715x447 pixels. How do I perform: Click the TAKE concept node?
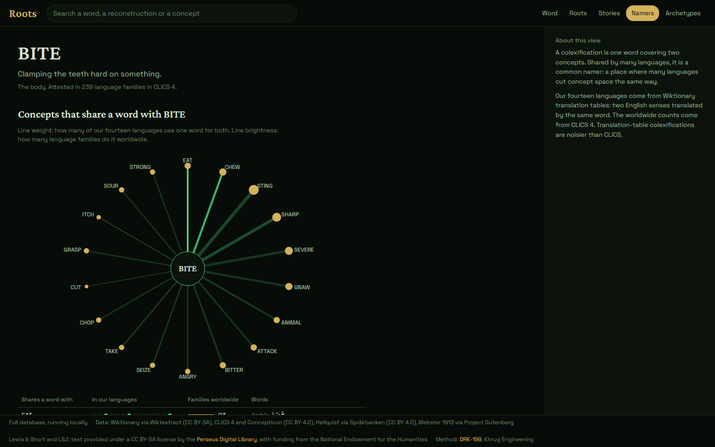pos(122,347)
